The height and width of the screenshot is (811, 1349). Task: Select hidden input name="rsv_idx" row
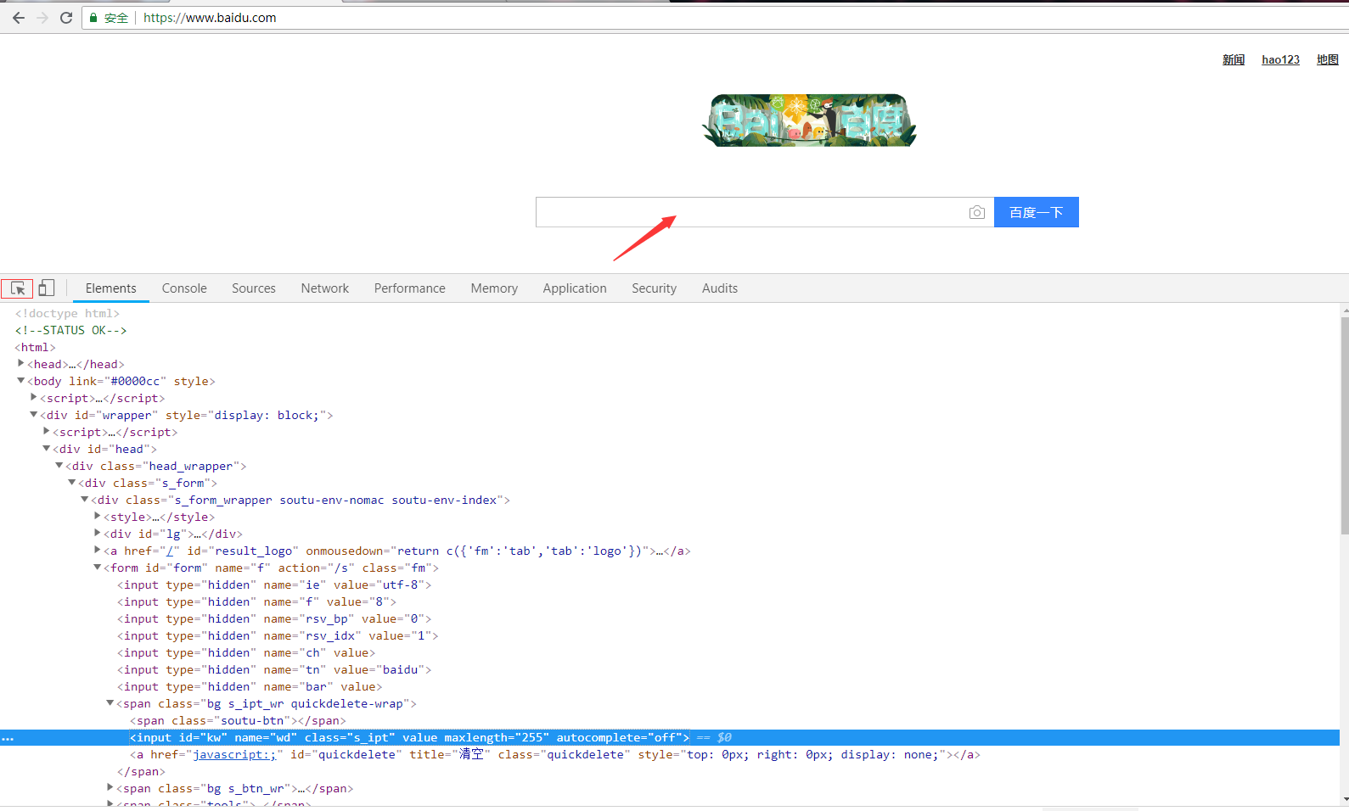[x=278, y=636]
